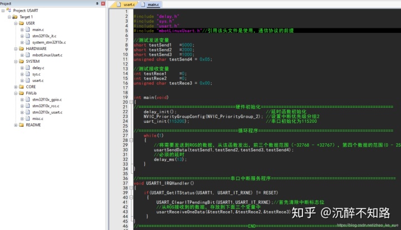Click main.c file icon in tree
This screenshot has height=230, width=401.
click(28, 29)
